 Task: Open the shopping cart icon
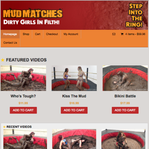[122, 34]
